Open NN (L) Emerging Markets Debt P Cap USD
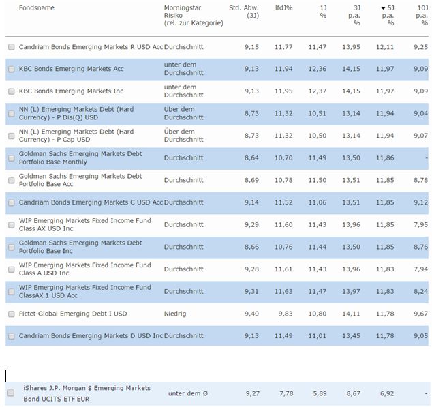Viewport: 432px width, 407px height. click(76, 136)
